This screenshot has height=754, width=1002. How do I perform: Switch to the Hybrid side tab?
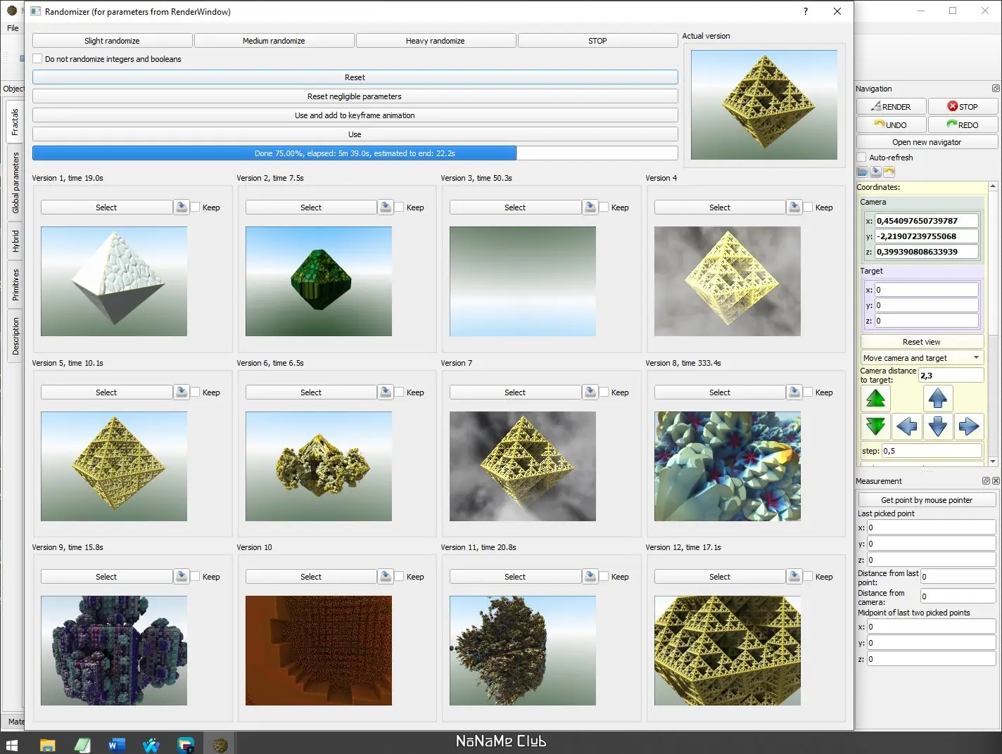[15, 241]
